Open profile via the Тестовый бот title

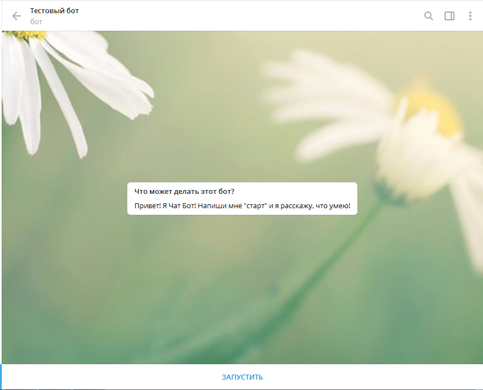(54, 11)
